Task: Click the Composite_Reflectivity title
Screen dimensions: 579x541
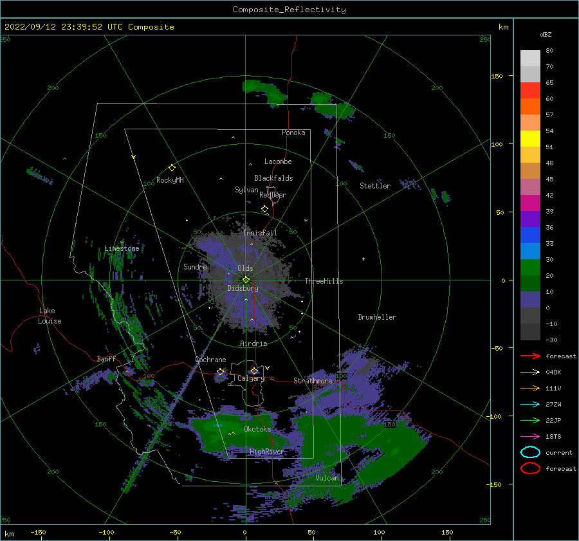Action: (289, 10)
